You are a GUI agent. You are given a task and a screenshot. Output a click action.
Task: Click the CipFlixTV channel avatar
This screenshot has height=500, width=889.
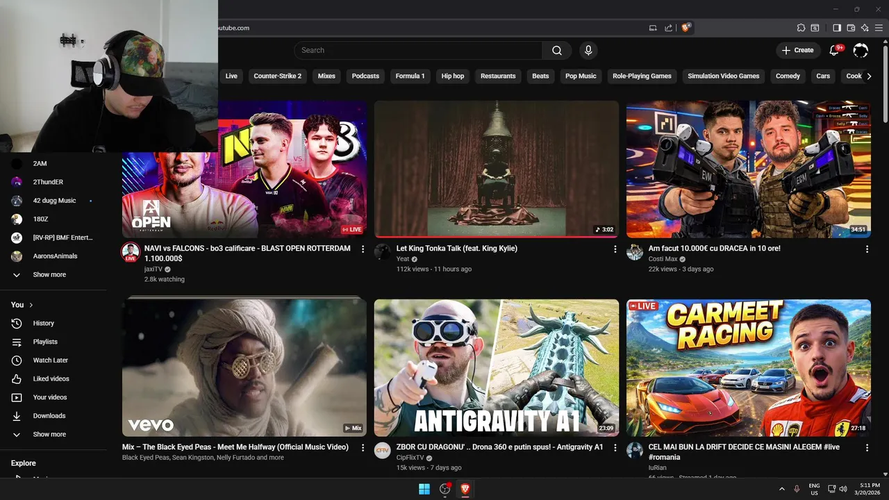383,450
